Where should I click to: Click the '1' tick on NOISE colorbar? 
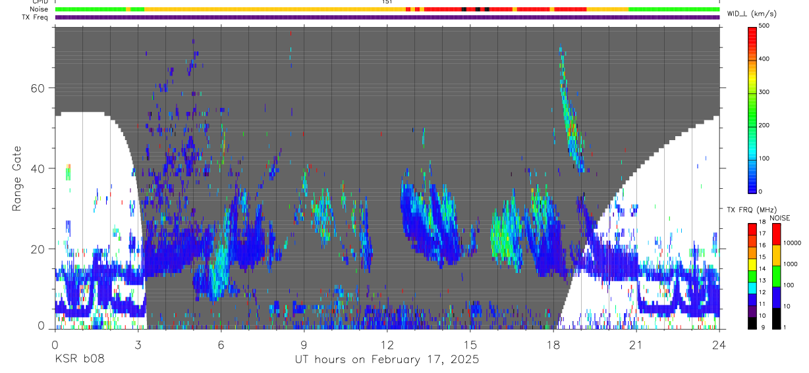pyautogui.click(x=786, y=327)
